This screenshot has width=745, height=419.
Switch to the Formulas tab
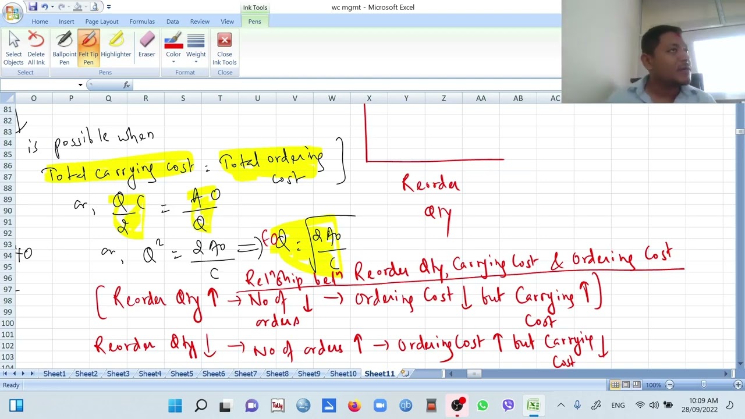click(x=142, y=22)
